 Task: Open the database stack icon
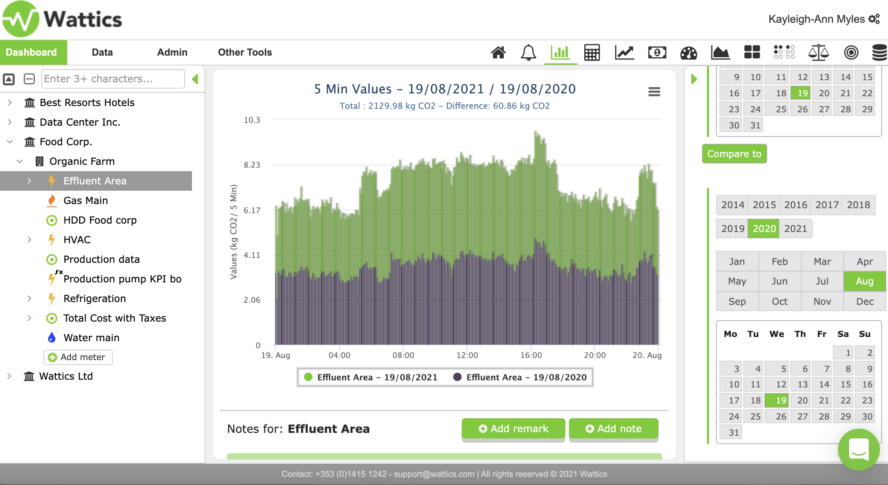coord(879,52)
